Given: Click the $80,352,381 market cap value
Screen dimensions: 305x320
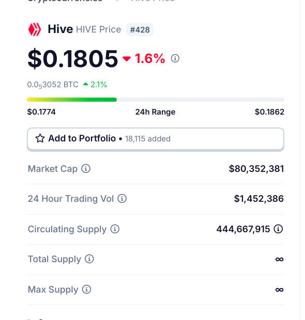Looking at the screenshot, I should click(256, 169).
